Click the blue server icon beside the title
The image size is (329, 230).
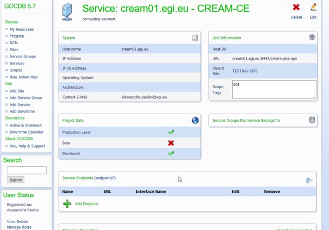tap(67, 13)
